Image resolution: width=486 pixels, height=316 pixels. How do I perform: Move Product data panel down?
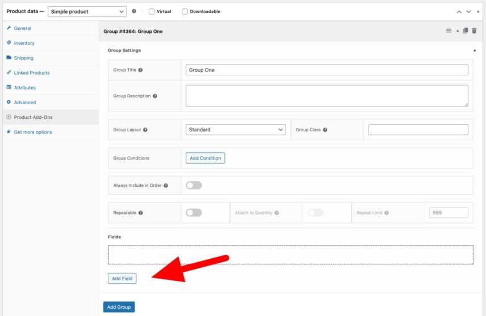click(x=468, y=12)
